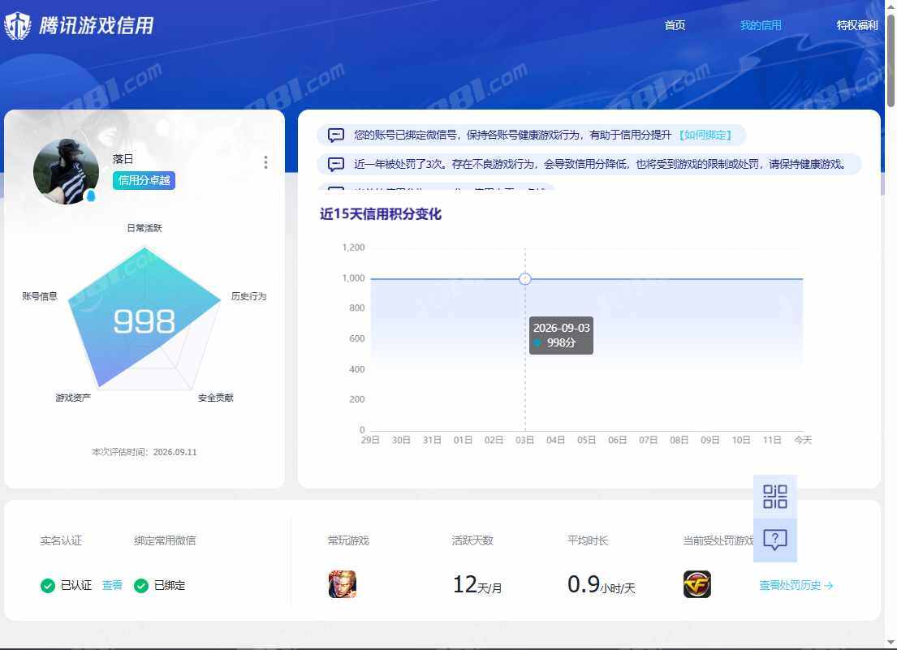The width and height of the screenshot is (897, 650).
Task: Click the 平均时长 label
Action: 588,540
